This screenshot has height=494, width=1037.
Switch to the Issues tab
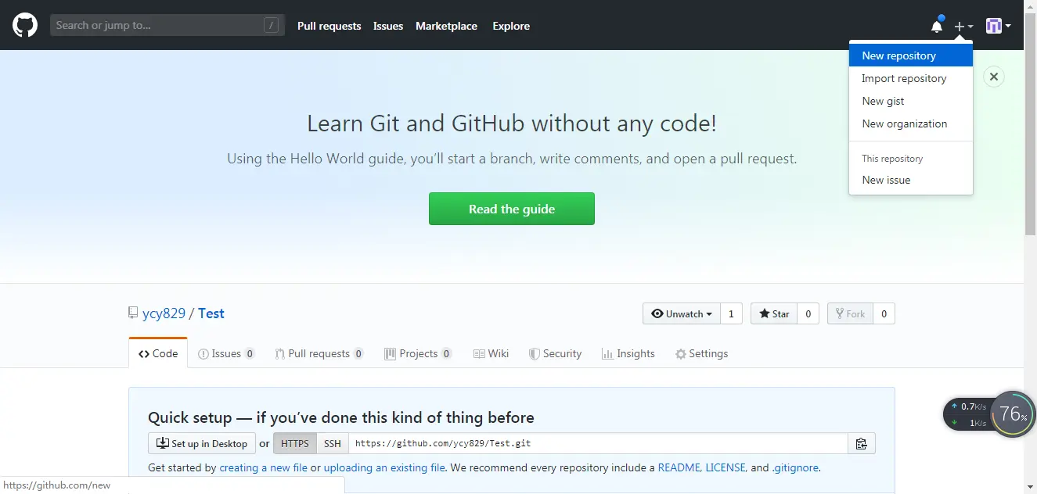click(x=226, y=353)
